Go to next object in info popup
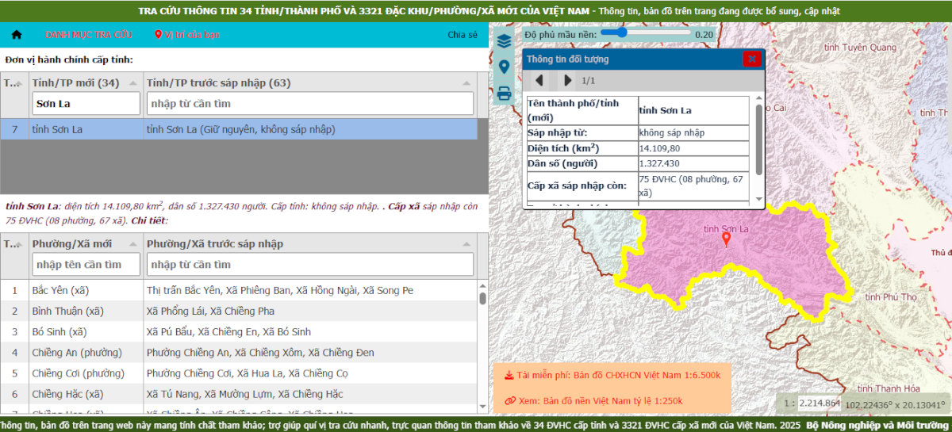The height and width of the screenshot is (432, 952). (x=567, y=80)
